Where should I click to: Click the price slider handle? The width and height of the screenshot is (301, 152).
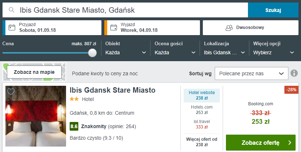[x=92, y=53]
